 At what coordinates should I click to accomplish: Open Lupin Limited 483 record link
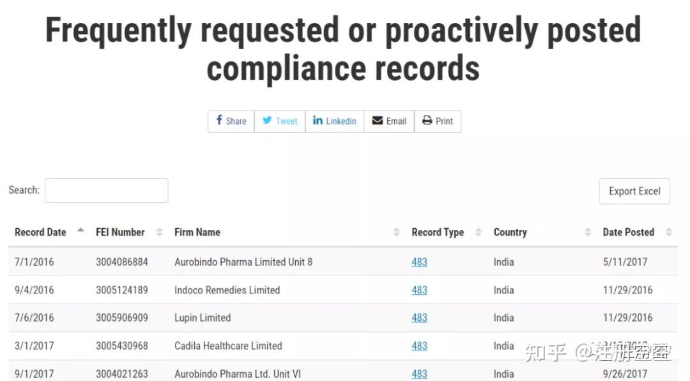419,318
